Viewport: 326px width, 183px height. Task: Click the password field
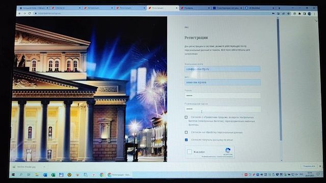click(222, 96)
